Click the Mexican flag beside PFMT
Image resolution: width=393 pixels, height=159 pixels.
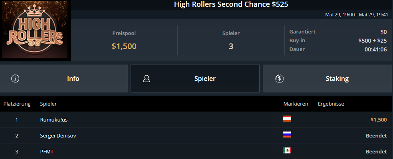[287, 150]
